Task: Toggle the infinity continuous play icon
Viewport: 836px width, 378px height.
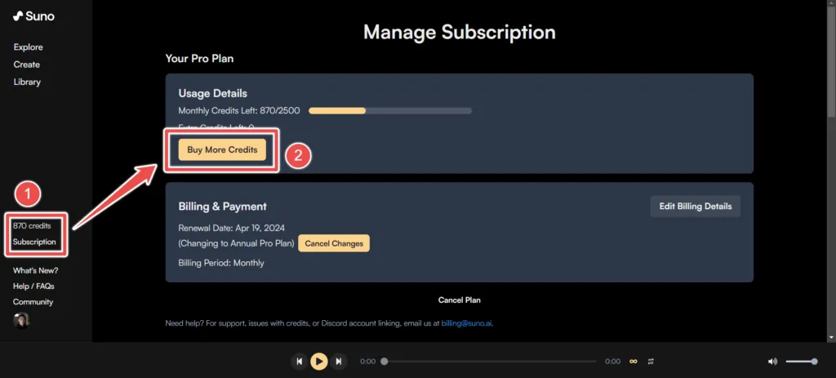Action: coord(633,361)
